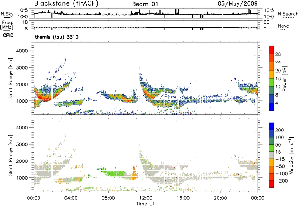298x206 pixels.
Task: Click the "Velocity [m s⁻¹]" colorbar title
Action: (291, 155)
